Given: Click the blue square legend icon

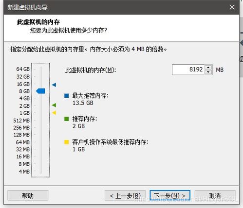Looking at the screenshot, I should point(67,96).
